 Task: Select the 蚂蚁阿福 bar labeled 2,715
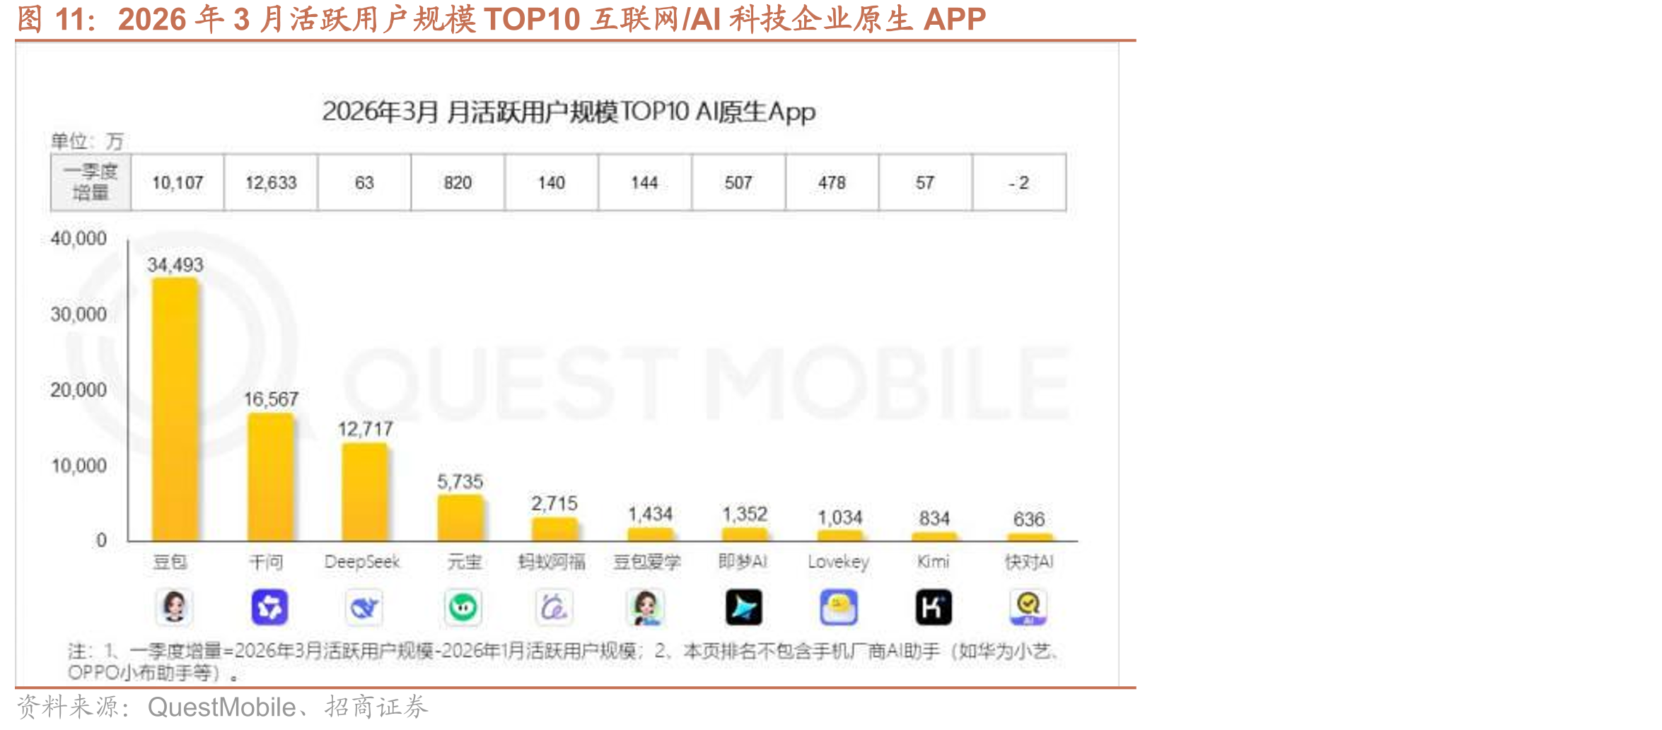pos(555,530)
